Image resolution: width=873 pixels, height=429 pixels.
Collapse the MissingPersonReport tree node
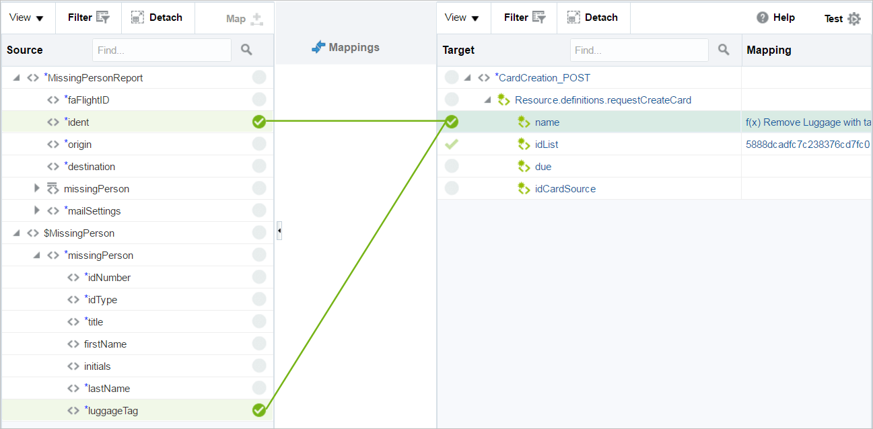click(17, 78)
